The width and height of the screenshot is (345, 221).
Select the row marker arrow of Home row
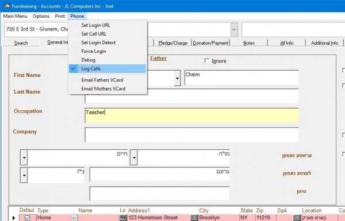(x=14, y=218)
